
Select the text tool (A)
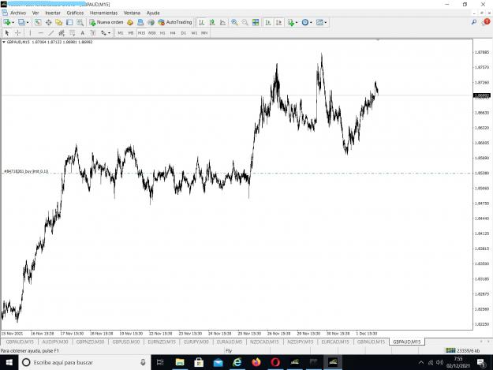pos(82,32)
